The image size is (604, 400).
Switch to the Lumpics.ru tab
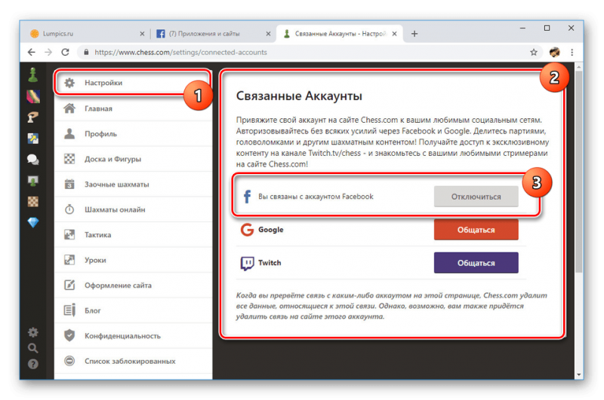(x=87, y=34)
